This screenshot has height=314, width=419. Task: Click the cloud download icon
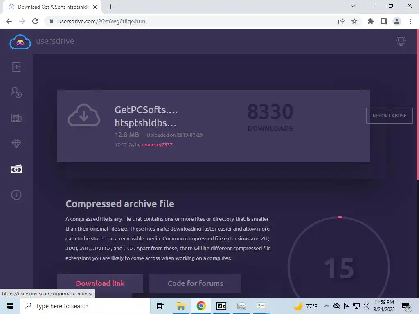[84, 115]
